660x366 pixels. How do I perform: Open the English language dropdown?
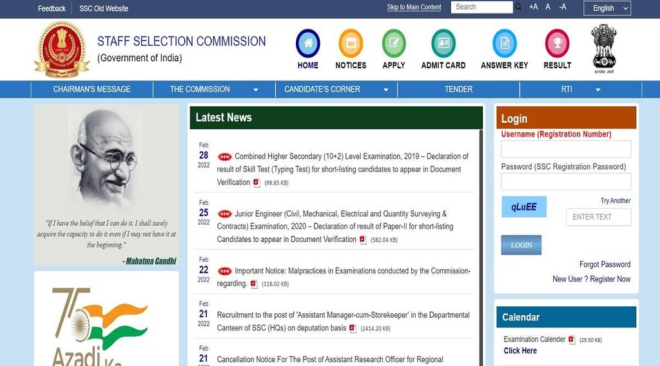pyautogui.click(x=607, y=8)
